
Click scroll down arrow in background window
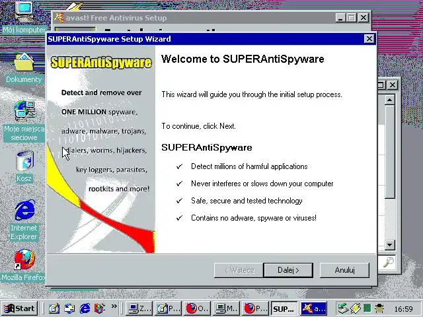(x=389, y=245)
